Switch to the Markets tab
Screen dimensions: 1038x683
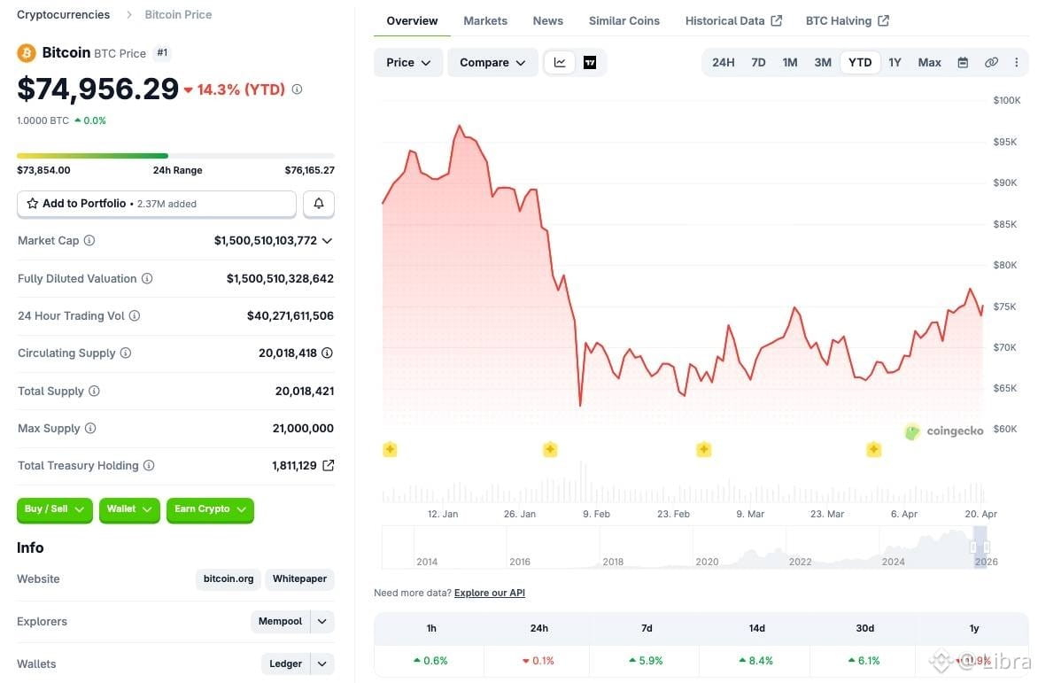pyautogui.click(x=485, y=21)
